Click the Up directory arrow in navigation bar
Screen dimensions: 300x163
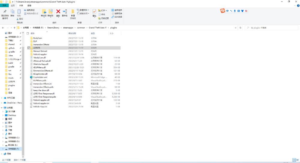(x=14, y=28)
